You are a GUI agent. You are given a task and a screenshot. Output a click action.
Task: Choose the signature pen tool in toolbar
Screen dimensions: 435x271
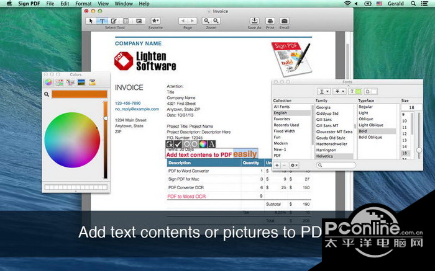tap(114, 20)
